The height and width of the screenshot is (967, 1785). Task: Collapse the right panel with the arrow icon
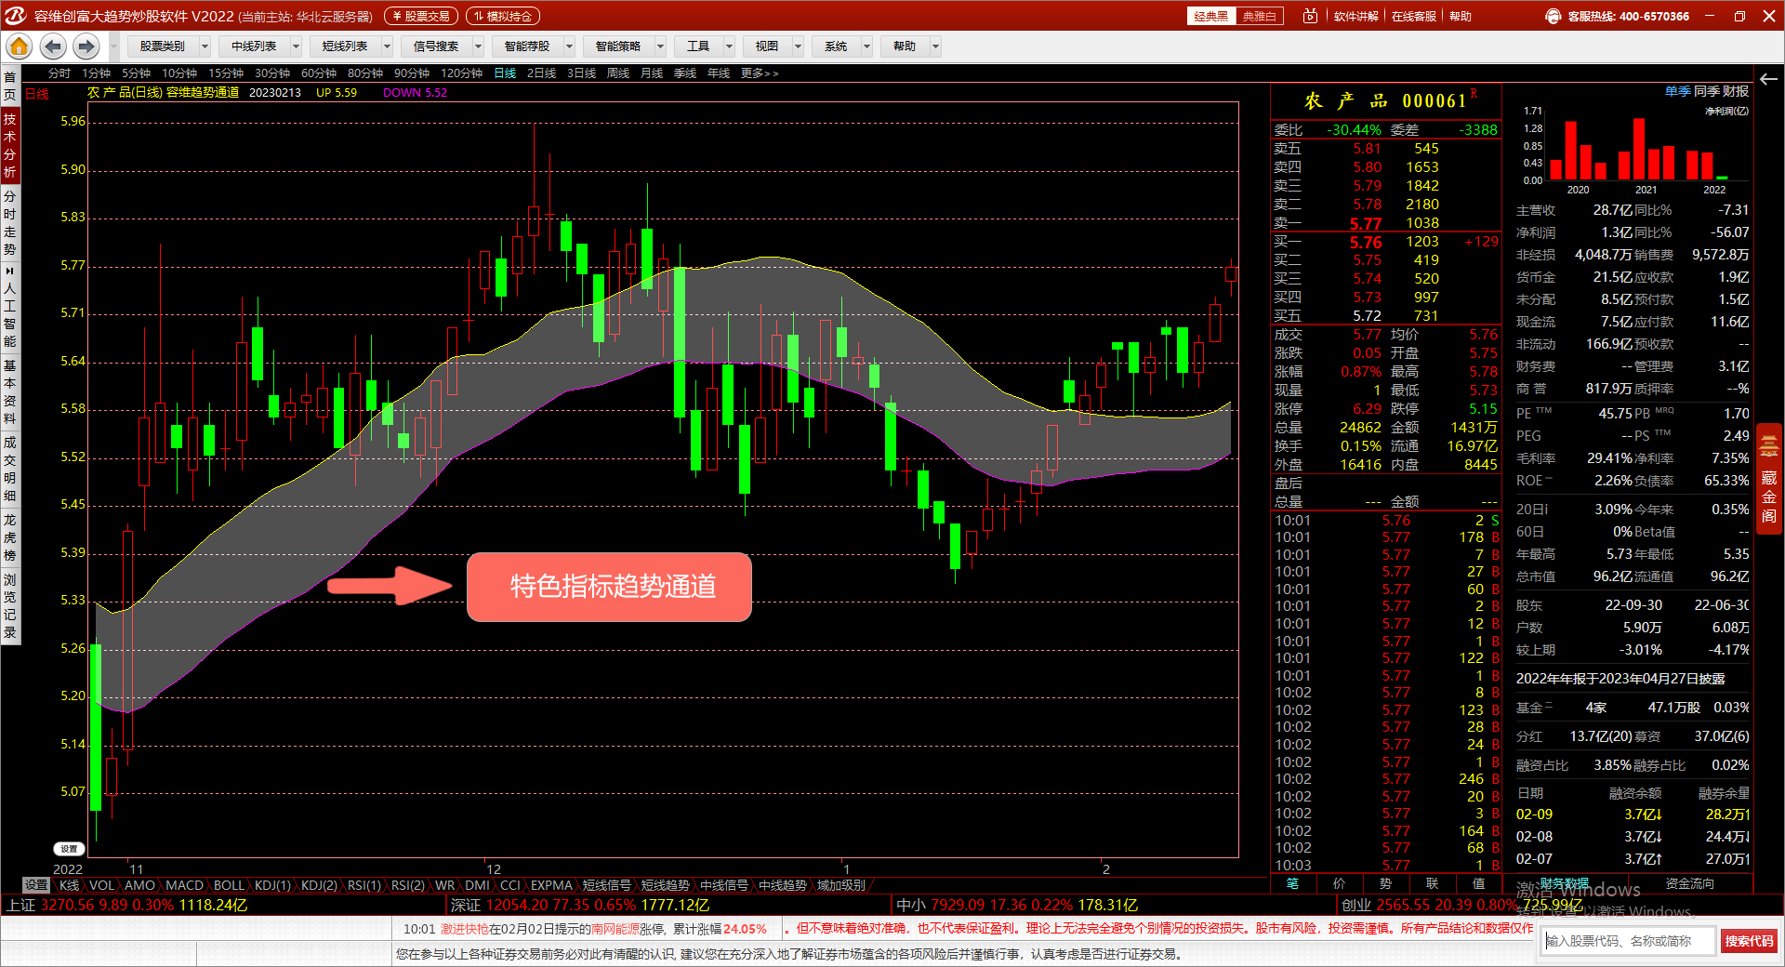tap(1768, 79)
